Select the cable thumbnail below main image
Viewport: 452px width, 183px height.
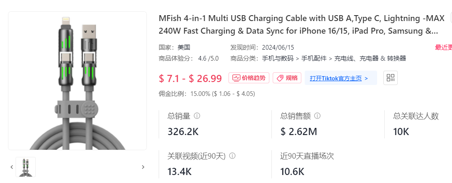click(x=26, y=167)
